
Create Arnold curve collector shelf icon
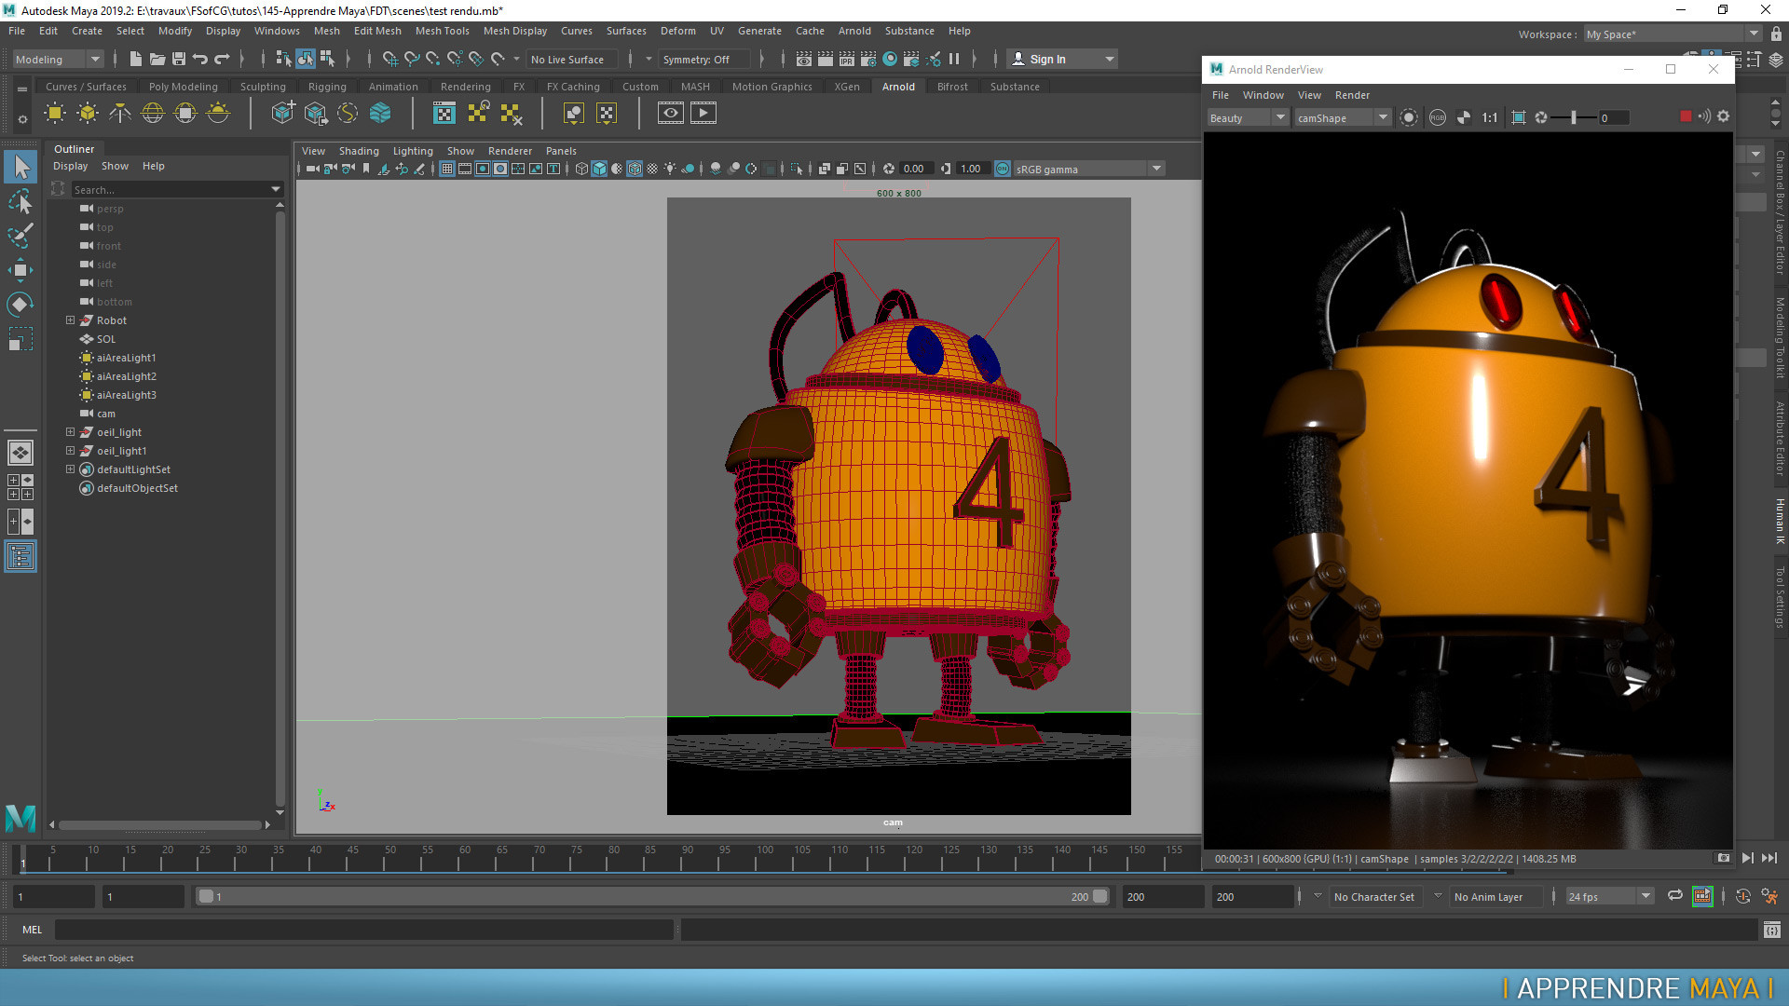pos(348,114)
